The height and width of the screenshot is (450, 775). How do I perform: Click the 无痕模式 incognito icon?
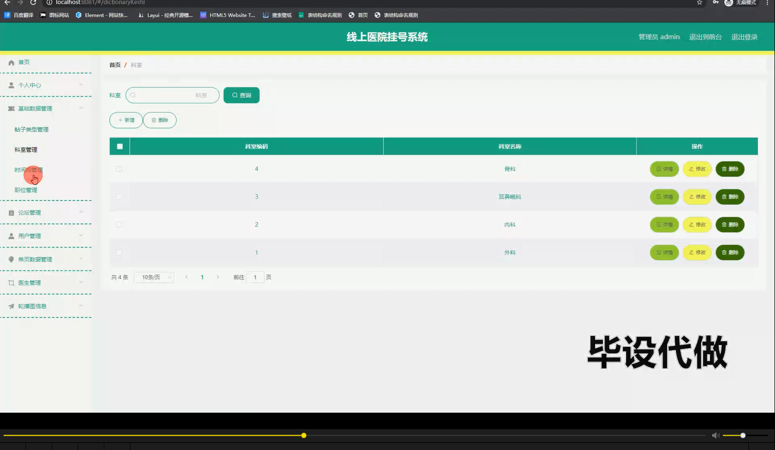tap(728, 3)
